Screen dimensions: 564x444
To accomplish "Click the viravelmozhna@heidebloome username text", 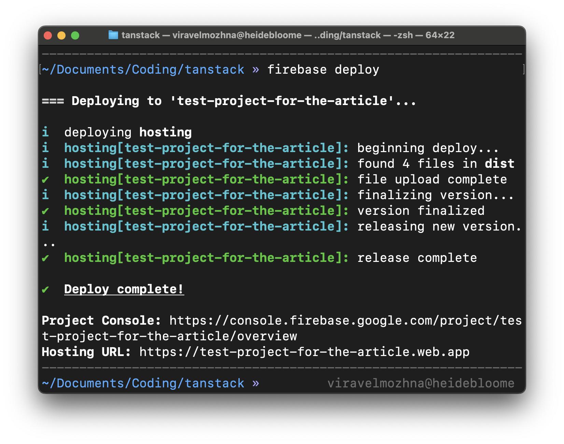I will point(421,383).
